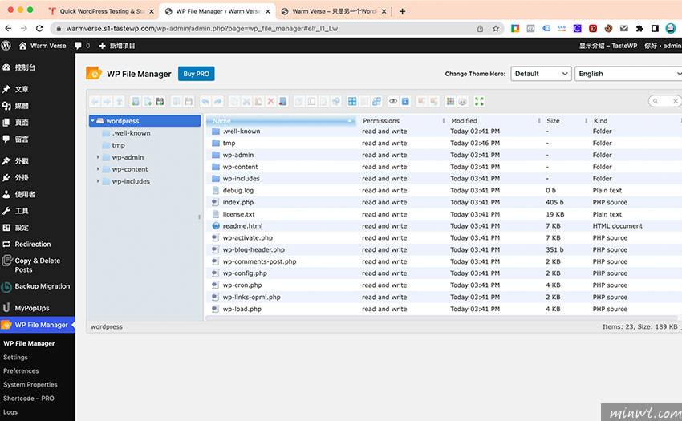
Task: Click the Buy PRO button
Action: point(196,74)
